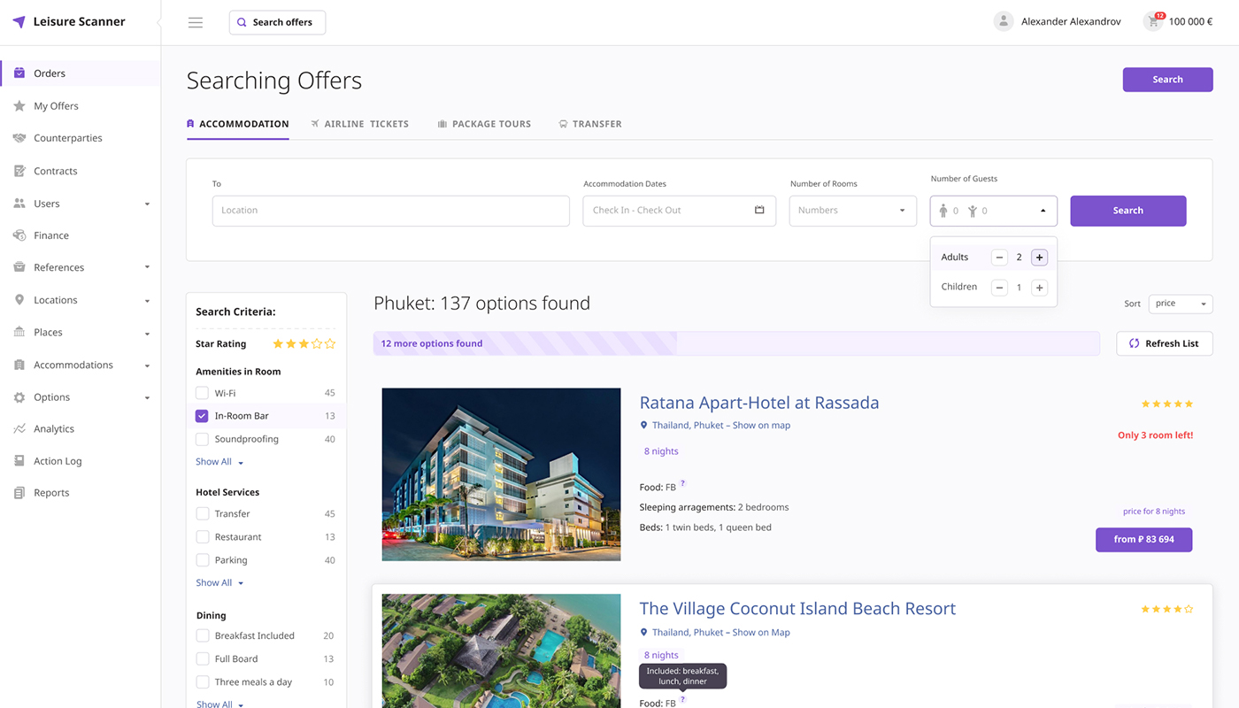Click the Counterparties handshake icon
The height and width of the screenshot is (708, 1239).
coord(19,138)
